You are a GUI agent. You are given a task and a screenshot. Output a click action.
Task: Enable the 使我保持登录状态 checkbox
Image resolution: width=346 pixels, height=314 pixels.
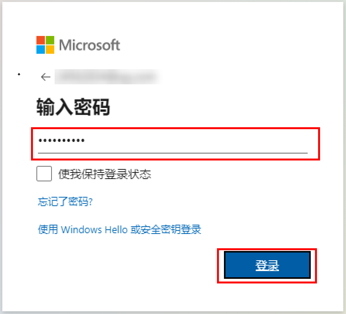coord(44,174)
